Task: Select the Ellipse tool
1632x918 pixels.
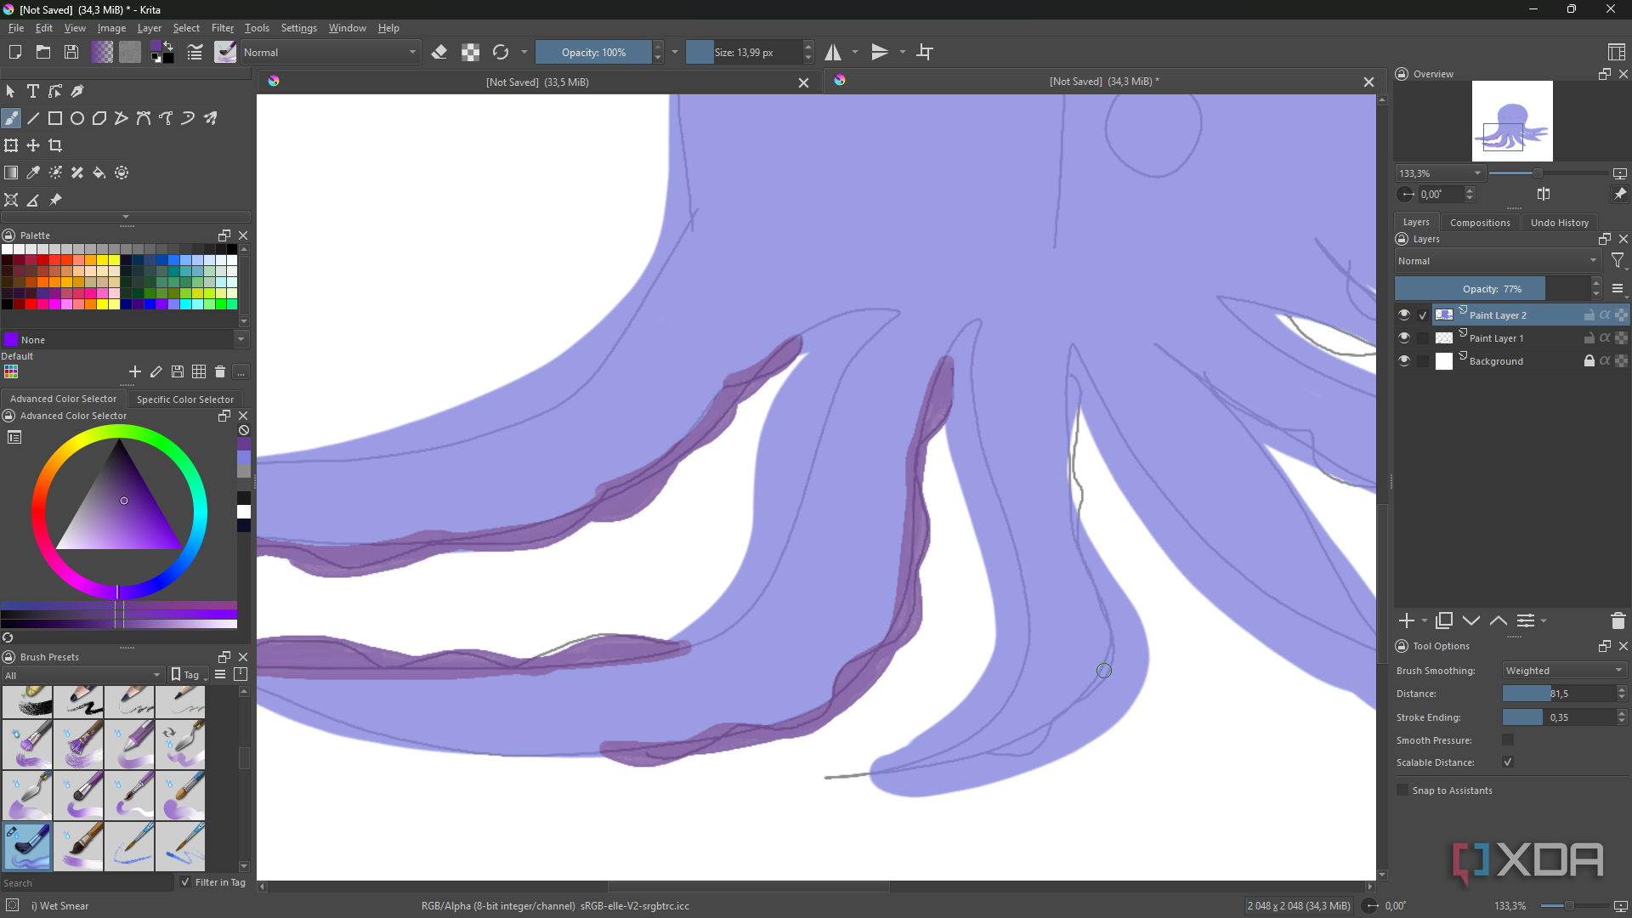Action: [x=77, y=118]
